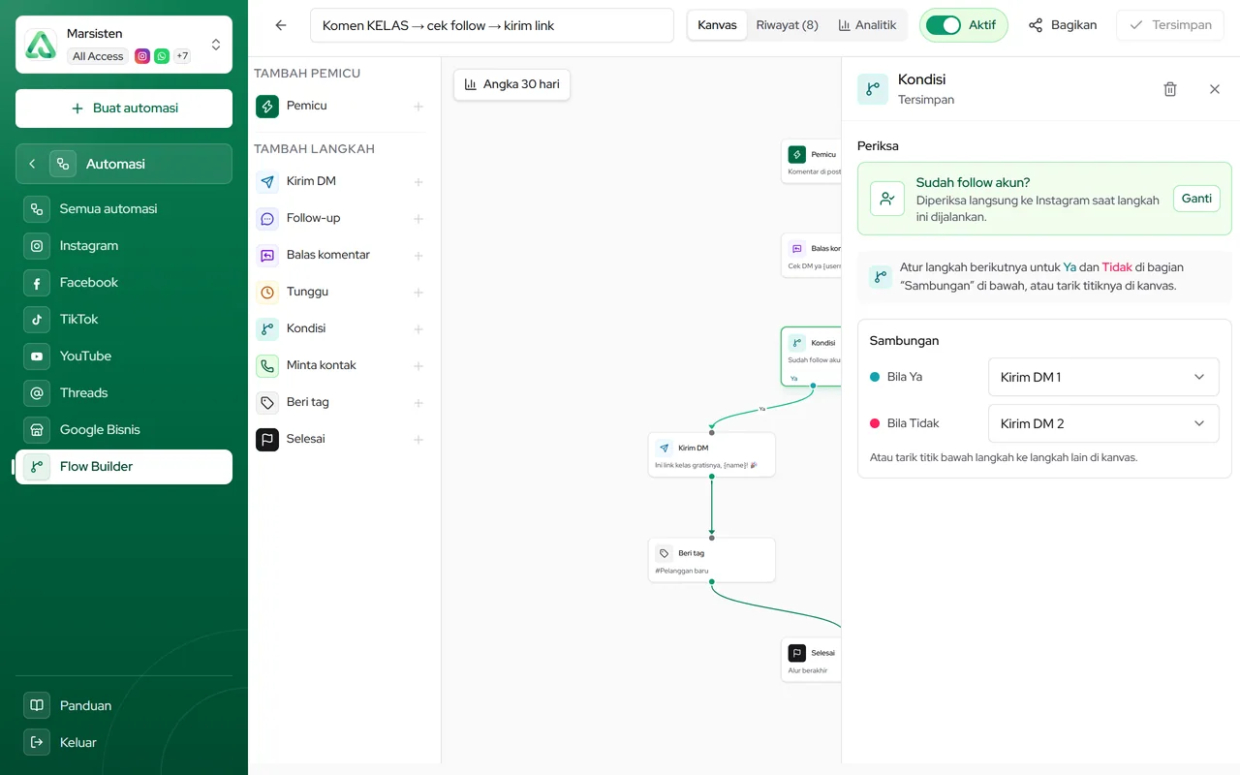Screen dimensions: 1240x775
Task: Toggle the Aktif automation switch
Action: coord(943,25)
